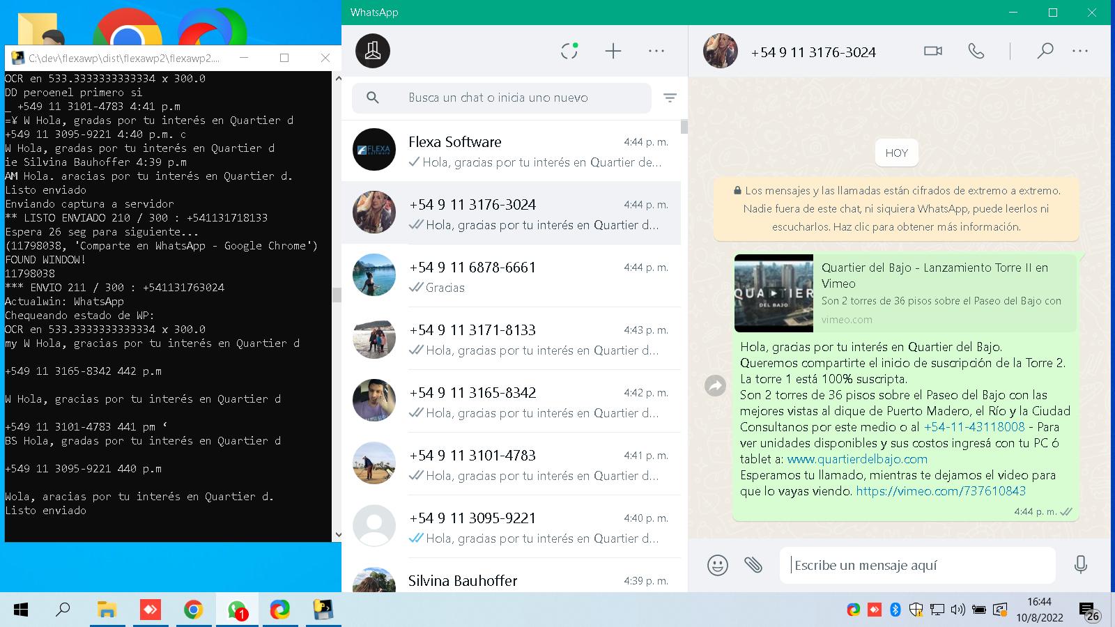Open the Windows Start menu
The width and height of the screenshot is (1115, 627).
tap(21, 610)
